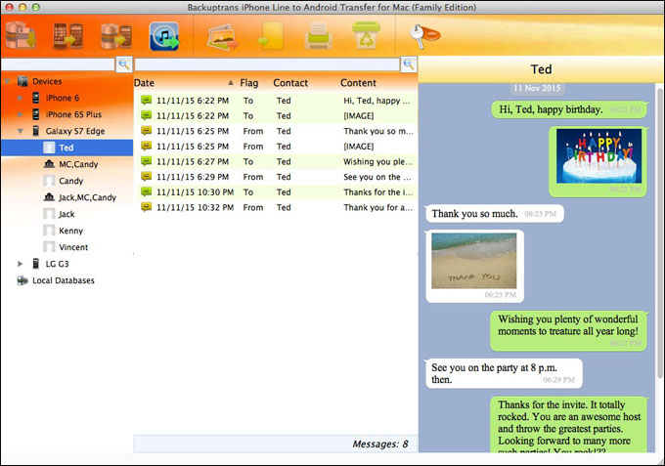This screenshot has width=665, height=466.
Task: Click the key registration toolbar icon
Action: pyautogui.click(x=425, y=36)
